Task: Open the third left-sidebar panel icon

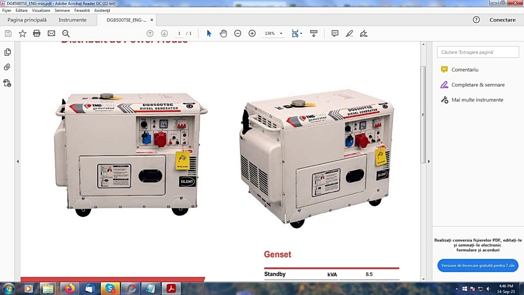Action: pyautogui.click(x=7, y=83)
